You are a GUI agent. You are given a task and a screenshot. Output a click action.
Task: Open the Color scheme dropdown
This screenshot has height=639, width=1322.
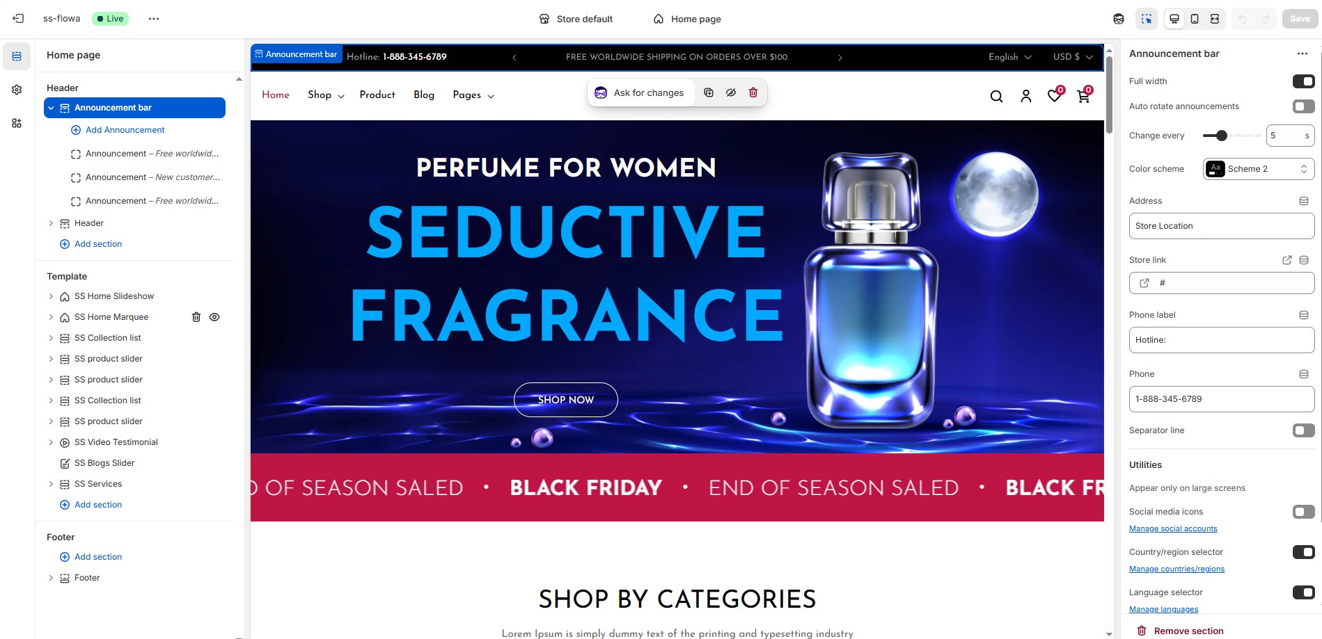(x=1259, y=169)
